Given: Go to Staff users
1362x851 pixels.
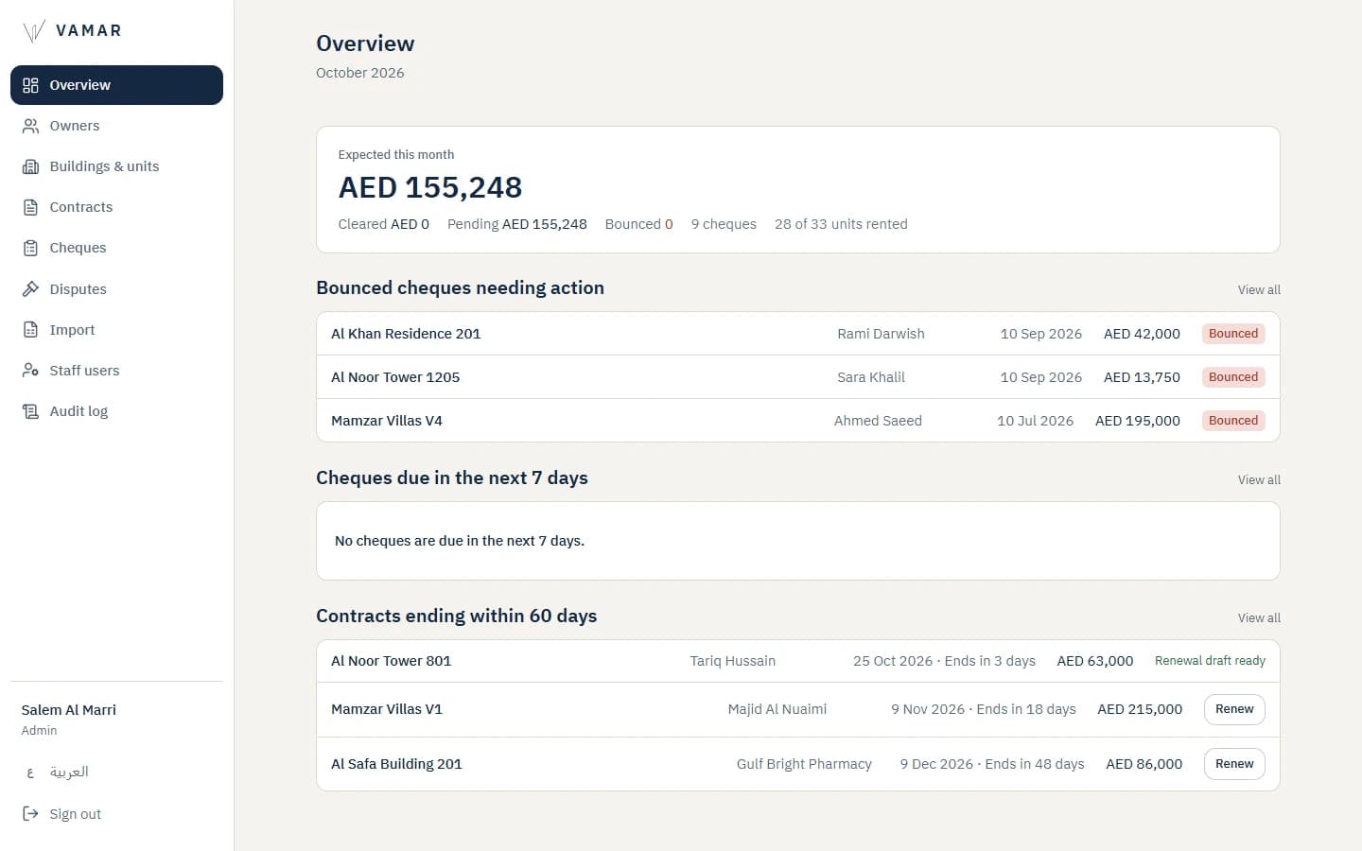Looking at the screenshot, I should [116, 371].
